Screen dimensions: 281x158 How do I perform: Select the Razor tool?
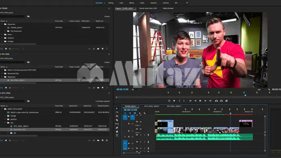point(117,120)
